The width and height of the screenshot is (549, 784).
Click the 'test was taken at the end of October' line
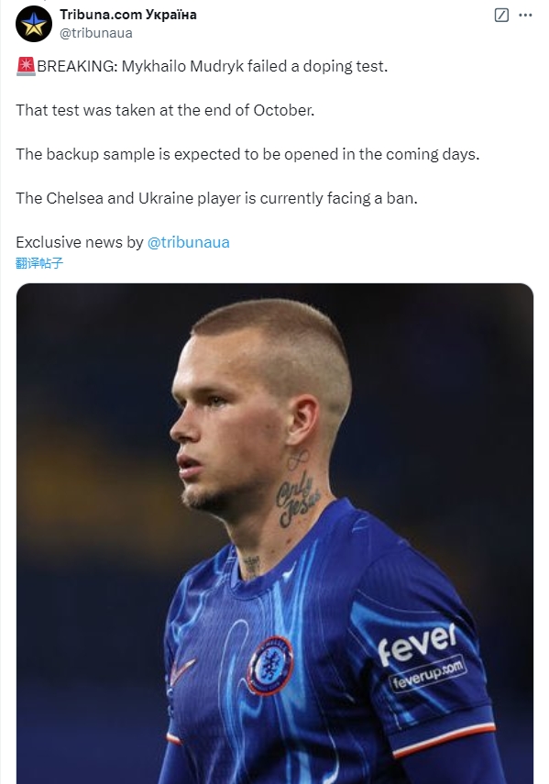pyautogui.click(x=180, y=110)
